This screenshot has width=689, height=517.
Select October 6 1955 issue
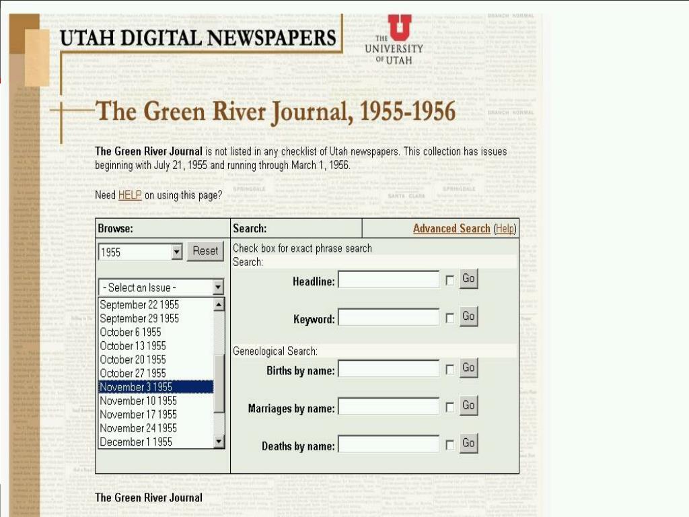click(155, 332)
